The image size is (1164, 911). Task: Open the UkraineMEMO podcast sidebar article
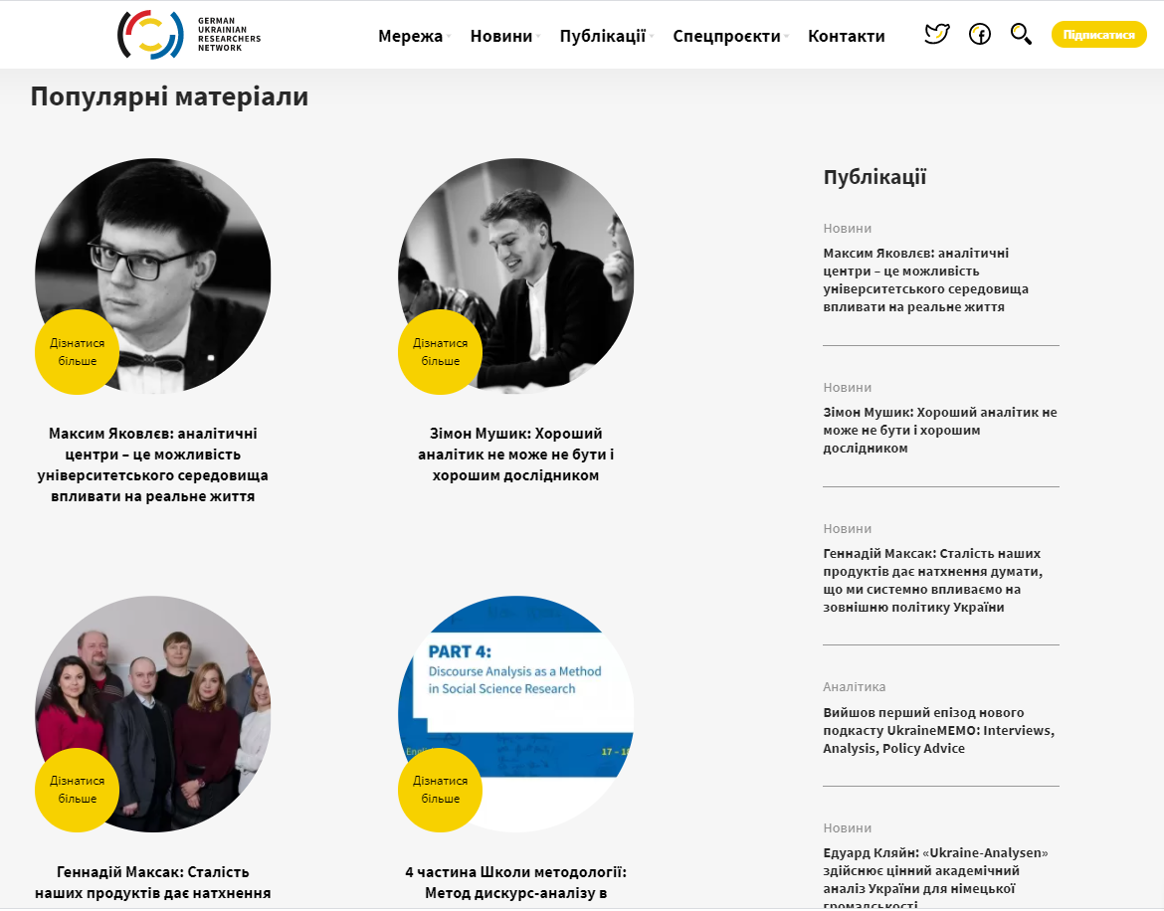(938, 730)
